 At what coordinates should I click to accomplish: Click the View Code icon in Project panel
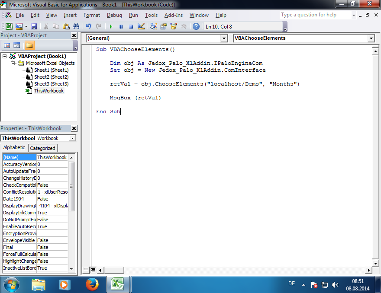(x=7, y=45)
